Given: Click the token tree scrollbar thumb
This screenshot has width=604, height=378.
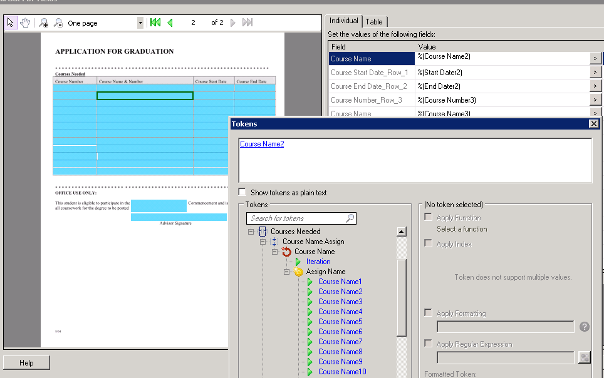Looking at the screenshot, I should click(402, 298).
